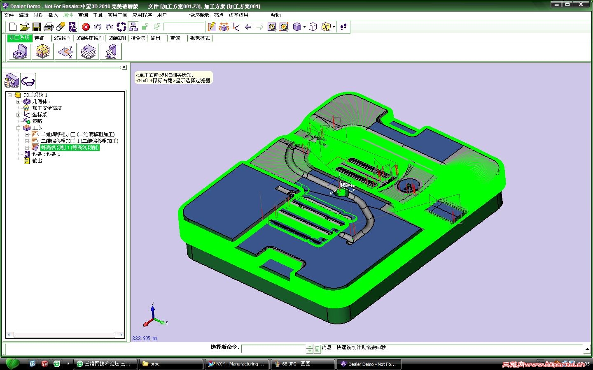Switch to the 5轴铣削 tab
Screen dimensions: 593x370
[117, 38]
